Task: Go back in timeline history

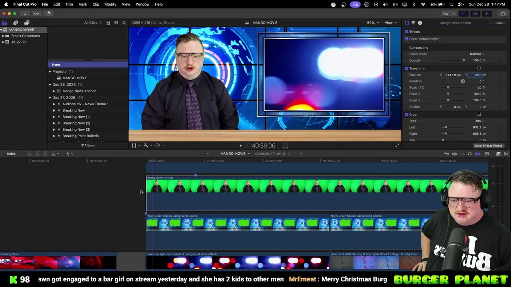Action: pyautogui.click(x=208, y=153)
